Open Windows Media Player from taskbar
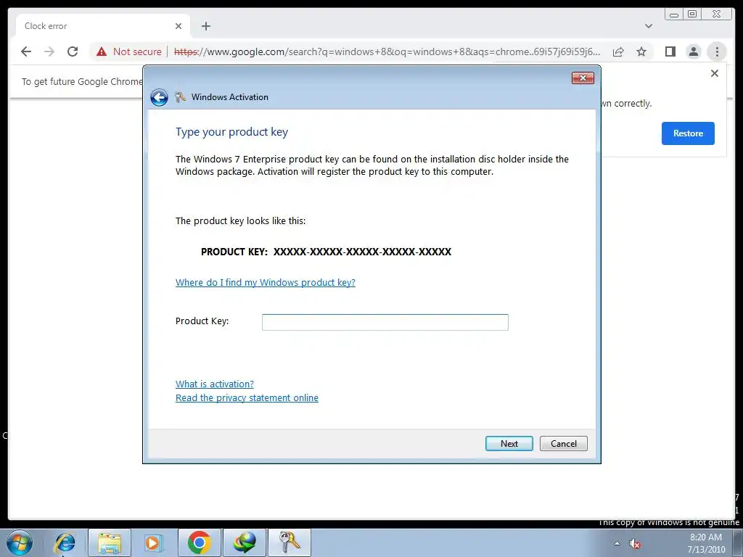Viewport: 743px width, 557px height. [153, 542]
